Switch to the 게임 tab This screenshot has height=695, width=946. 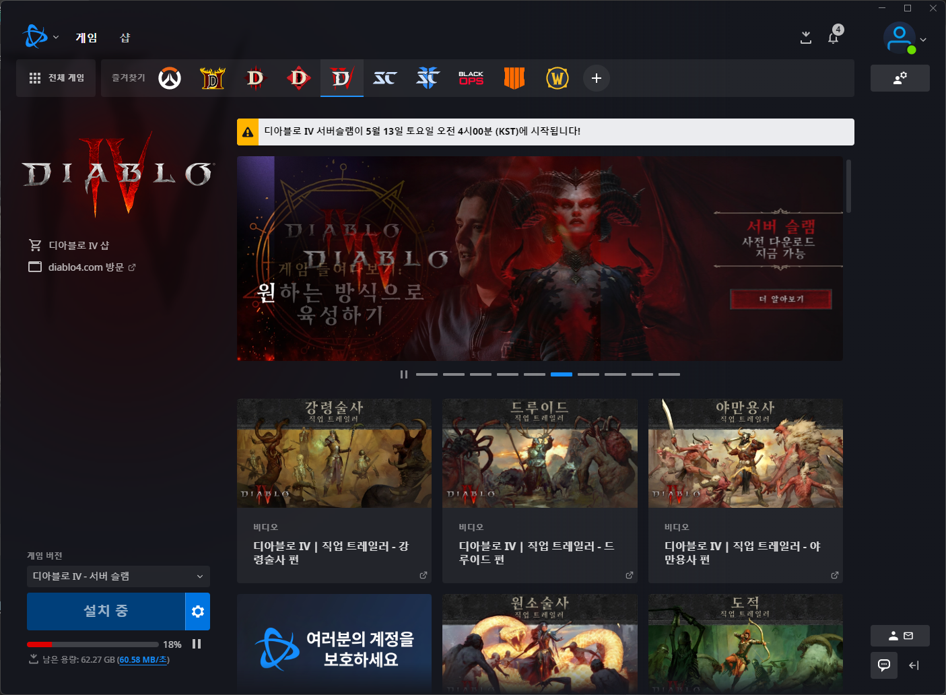tap(86, 38)
